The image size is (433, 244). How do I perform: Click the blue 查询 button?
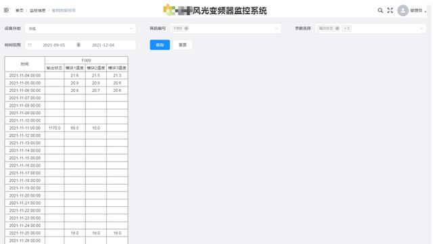[160, 45]
